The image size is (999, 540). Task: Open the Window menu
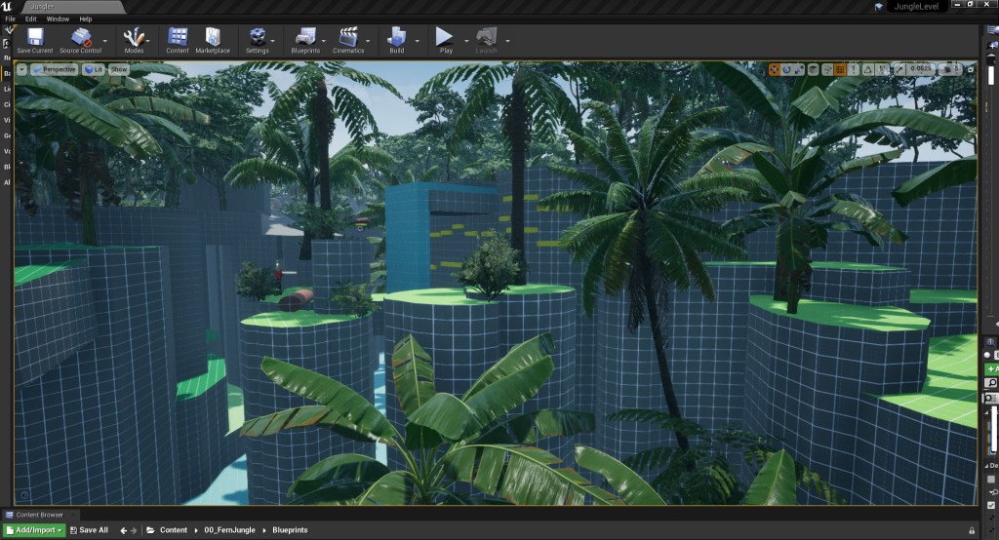coord(58,19)
